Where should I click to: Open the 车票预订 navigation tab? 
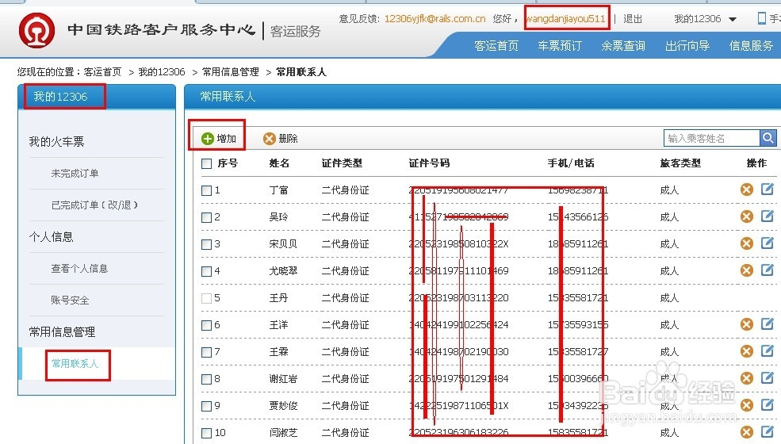pos(560,46)
